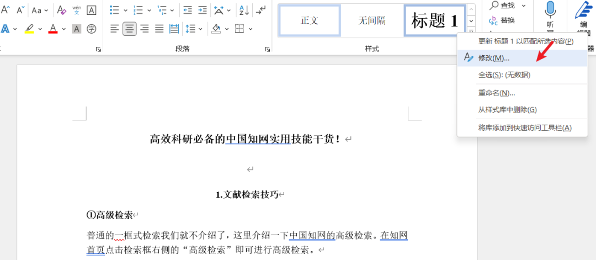Screen dimensions: 596x260
Task: Click subheading ①高级检索
Action: [x=109, y=215]
